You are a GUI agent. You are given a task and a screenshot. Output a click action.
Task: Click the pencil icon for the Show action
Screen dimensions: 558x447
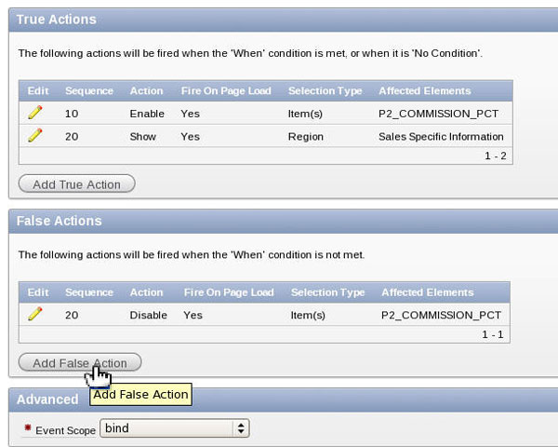coord(35,136)
